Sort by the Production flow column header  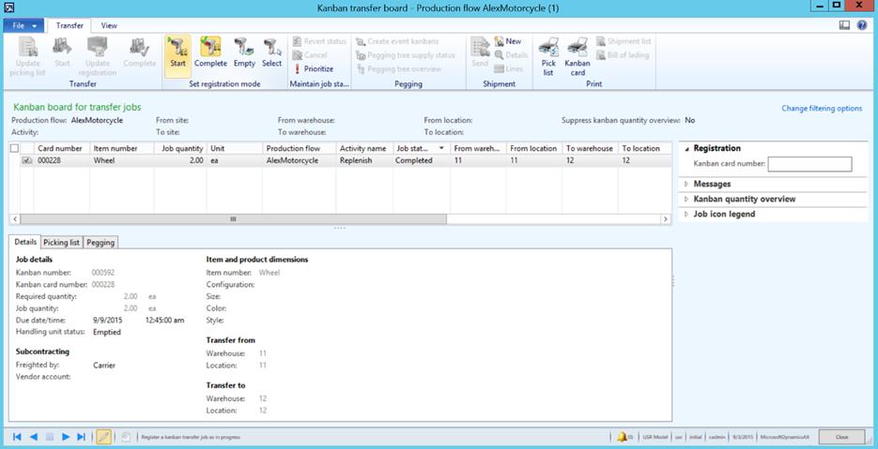click(x=299, y=148)
